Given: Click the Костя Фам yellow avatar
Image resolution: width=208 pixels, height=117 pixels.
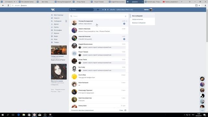Looking at the screenshot, I should (x=74, y=77).
